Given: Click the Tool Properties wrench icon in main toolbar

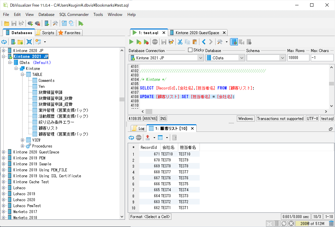Looking at the screenshot, I should click(x=55, y=23).
